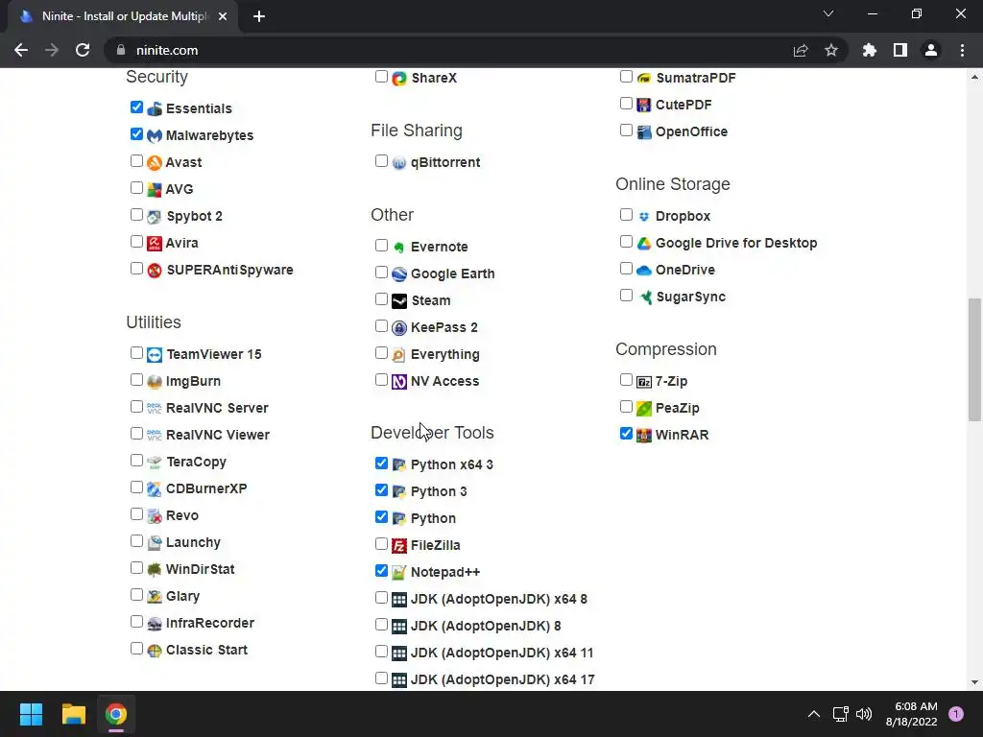
Task: Click the TeamViewer 15 icon
Action: (x=155, y=355)
